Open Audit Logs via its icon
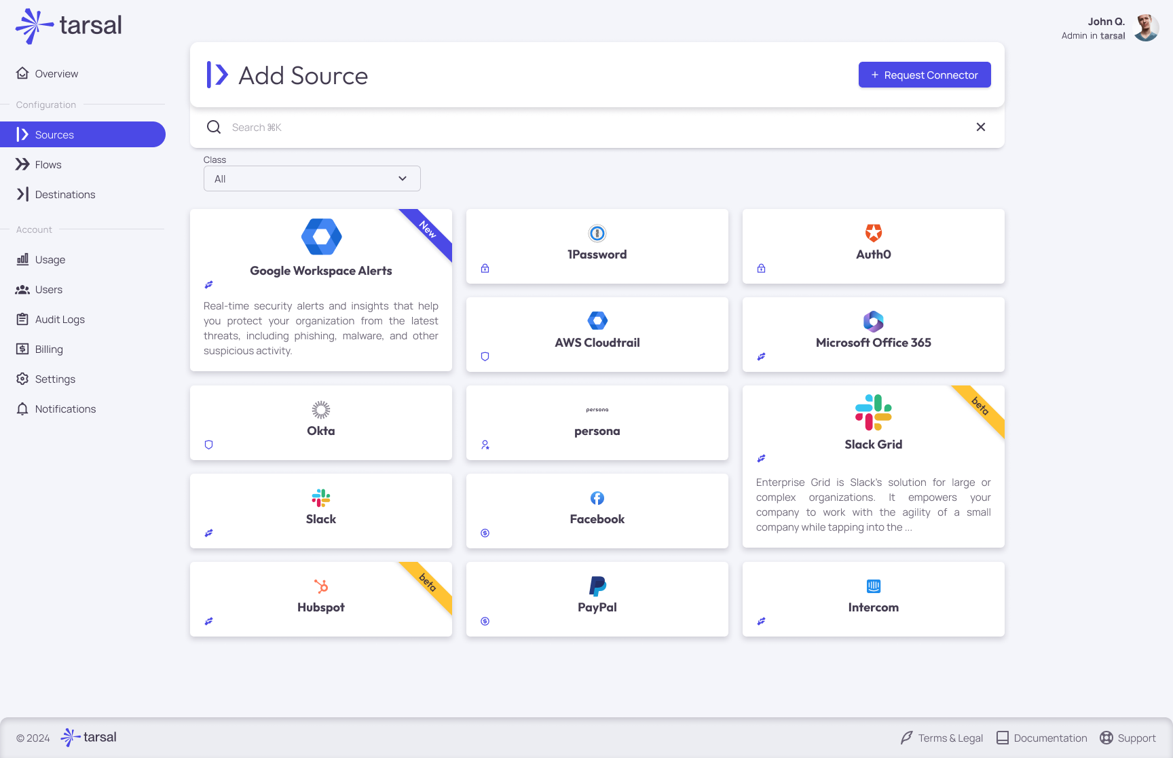This screenshot has width=1173, height=758. pos(22,319)
